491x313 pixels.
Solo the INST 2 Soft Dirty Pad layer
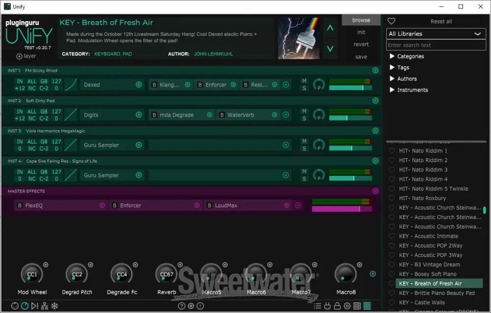[304, 118]
